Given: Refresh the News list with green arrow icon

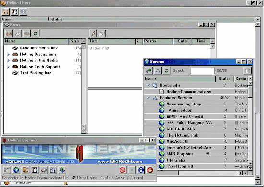Looking at the screenshot, I should [36, 34].
